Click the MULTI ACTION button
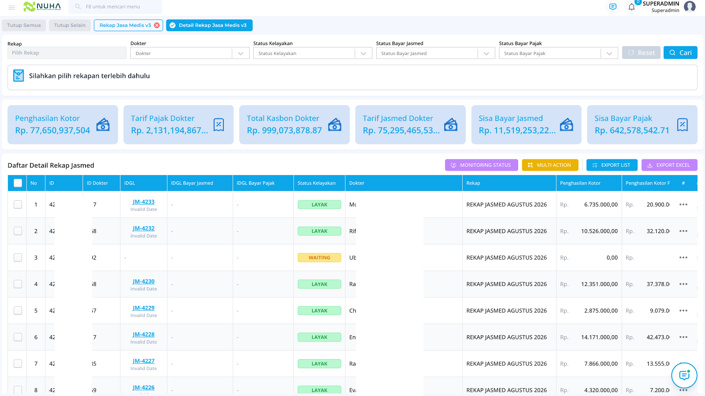 pos(550,165)
